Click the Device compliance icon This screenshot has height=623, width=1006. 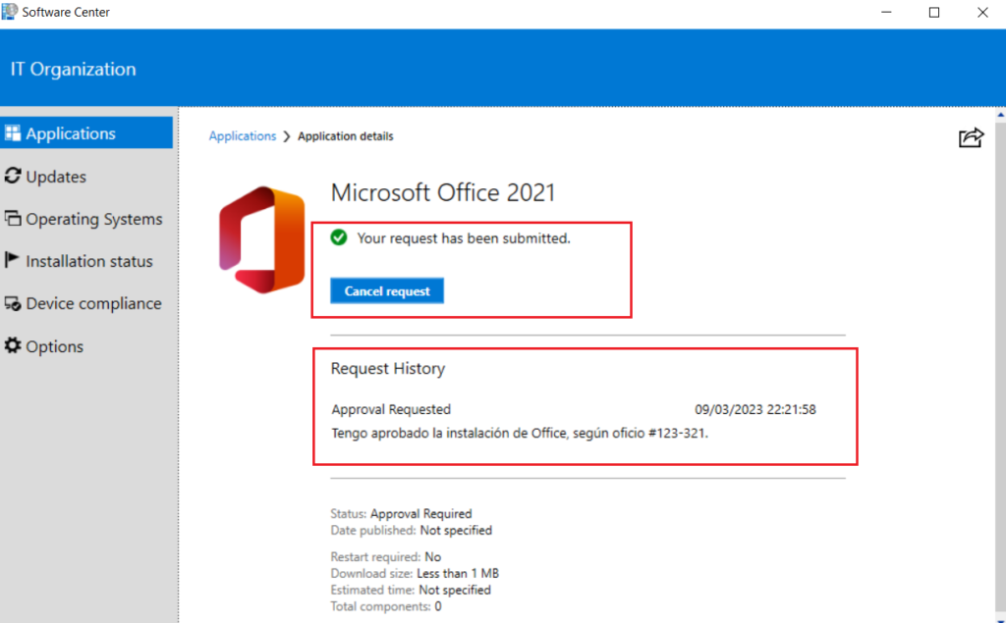click(12, 303)
